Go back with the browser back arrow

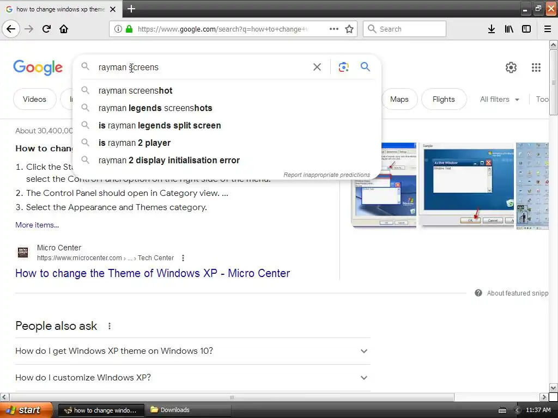[11, 29]
